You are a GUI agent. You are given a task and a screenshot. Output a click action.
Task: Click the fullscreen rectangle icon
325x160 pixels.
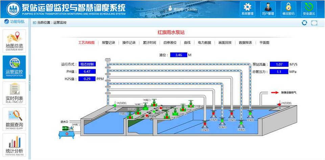[314, 23]
